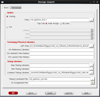Select the OA netlist option
Image resolution: width=100 pixels, height=97 pixels.
coord(7,27)
